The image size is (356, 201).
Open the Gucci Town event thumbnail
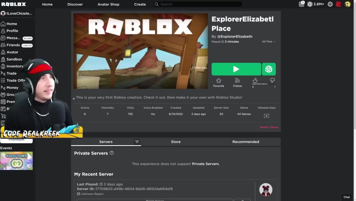(x=16, y=161)
